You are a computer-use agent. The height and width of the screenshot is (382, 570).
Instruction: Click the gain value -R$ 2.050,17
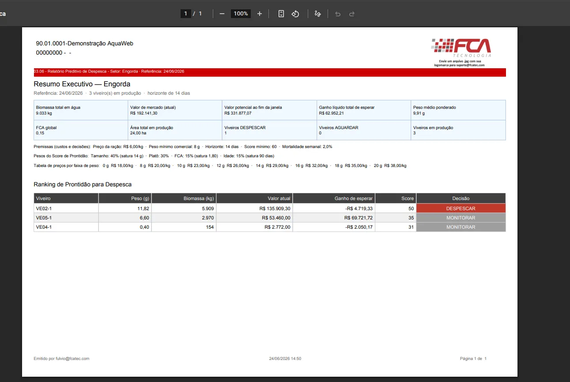pyautogui.click(x=359, y=227)
